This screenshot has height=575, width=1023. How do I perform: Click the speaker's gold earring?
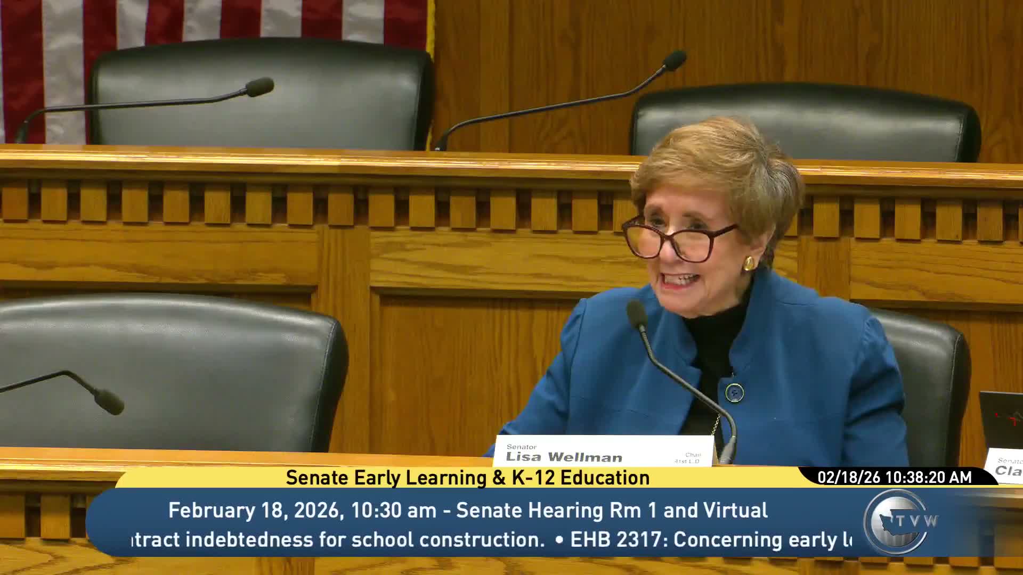coord(748,263)
